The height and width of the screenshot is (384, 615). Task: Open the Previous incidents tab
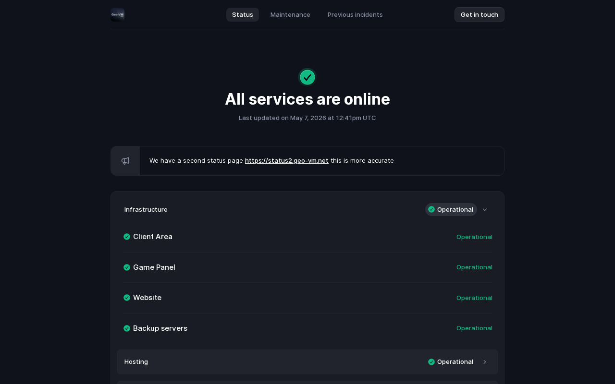click(x=355, y=14)
